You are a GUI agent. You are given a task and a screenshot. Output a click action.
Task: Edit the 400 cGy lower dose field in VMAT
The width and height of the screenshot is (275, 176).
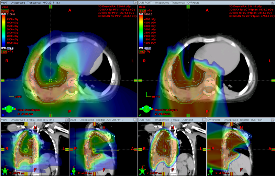pos(4,52)
